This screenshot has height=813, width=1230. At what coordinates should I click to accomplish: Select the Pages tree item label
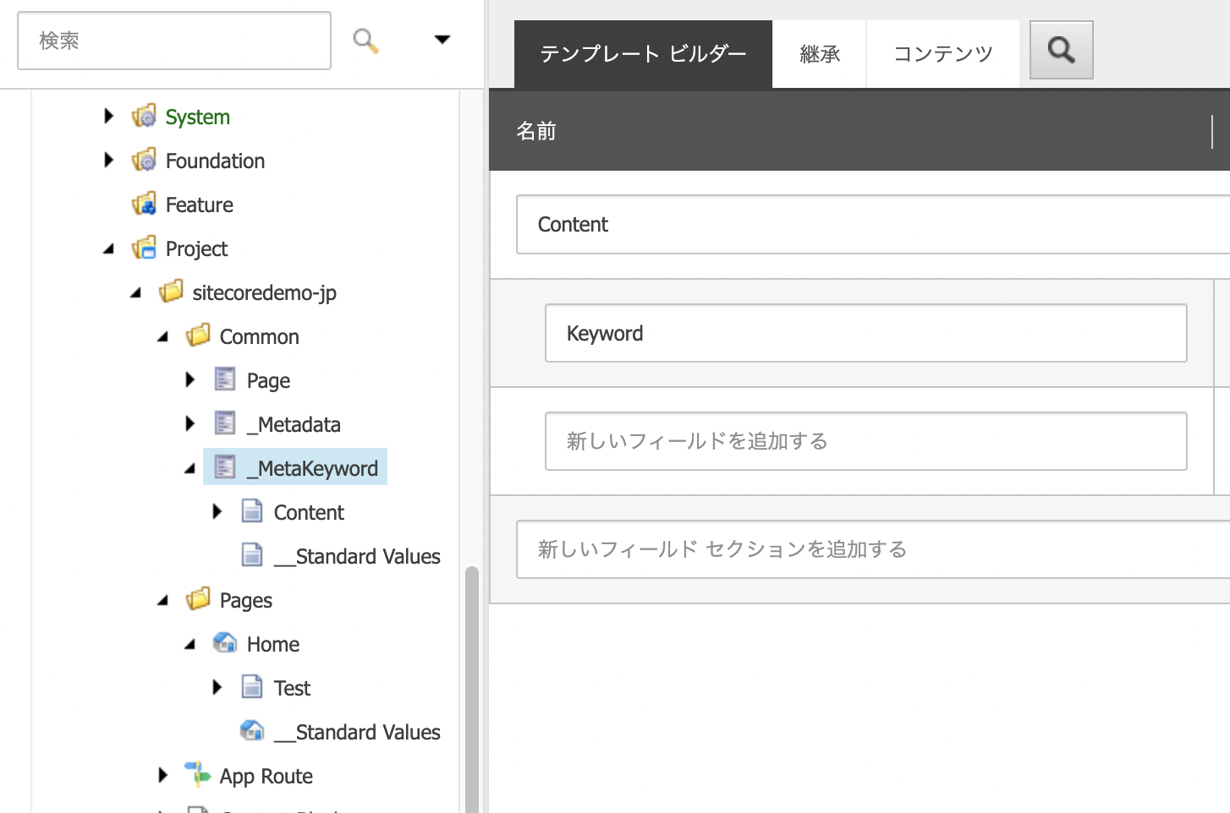tap(246, 601)
